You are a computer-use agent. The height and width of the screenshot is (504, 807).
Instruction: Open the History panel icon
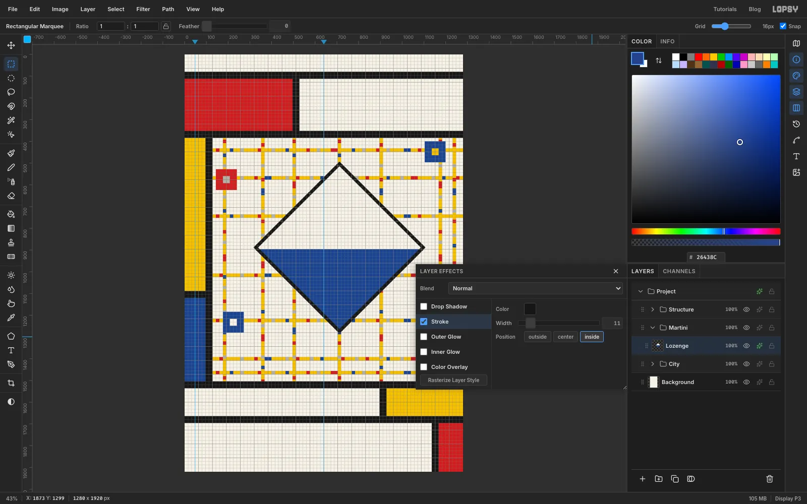[x=796, y=124]
